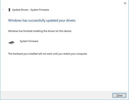The height and width of the screenshot is (100, 129).
Task: Click the restart your computer notice text
Action: (48, 54)
